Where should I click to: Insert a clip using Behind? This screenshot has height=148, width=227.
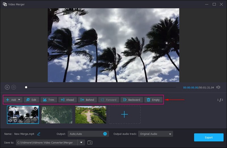[87, 100]
